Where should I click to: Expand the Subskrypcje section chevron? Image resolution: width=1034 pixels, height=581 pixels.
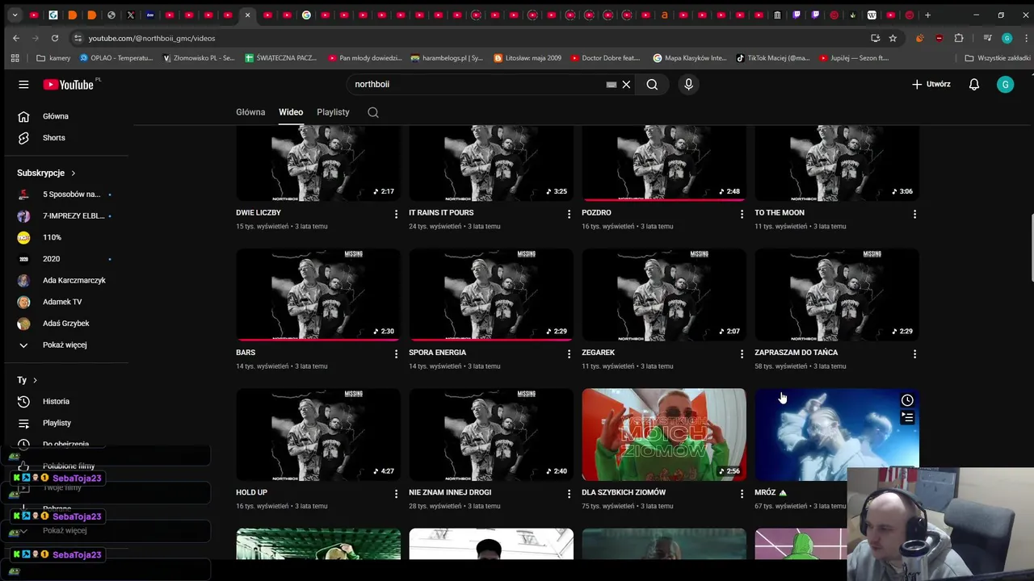[73, 173]
